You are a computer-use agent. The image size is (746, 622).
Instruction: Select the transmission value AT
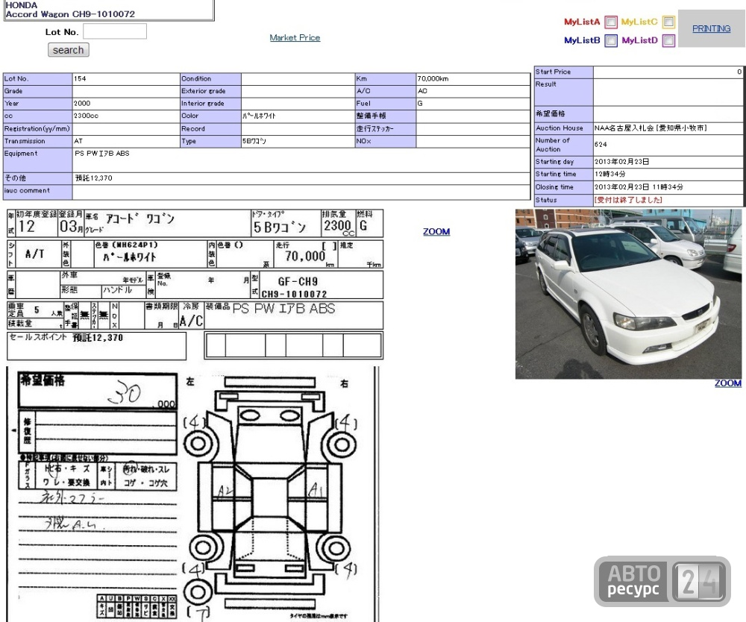[78, 141]
